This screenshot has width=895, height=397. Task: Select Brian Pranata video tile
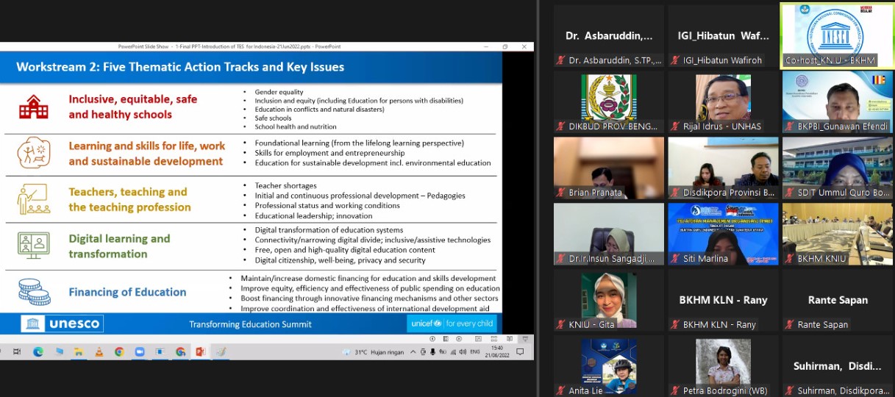[x=609, y=168]
